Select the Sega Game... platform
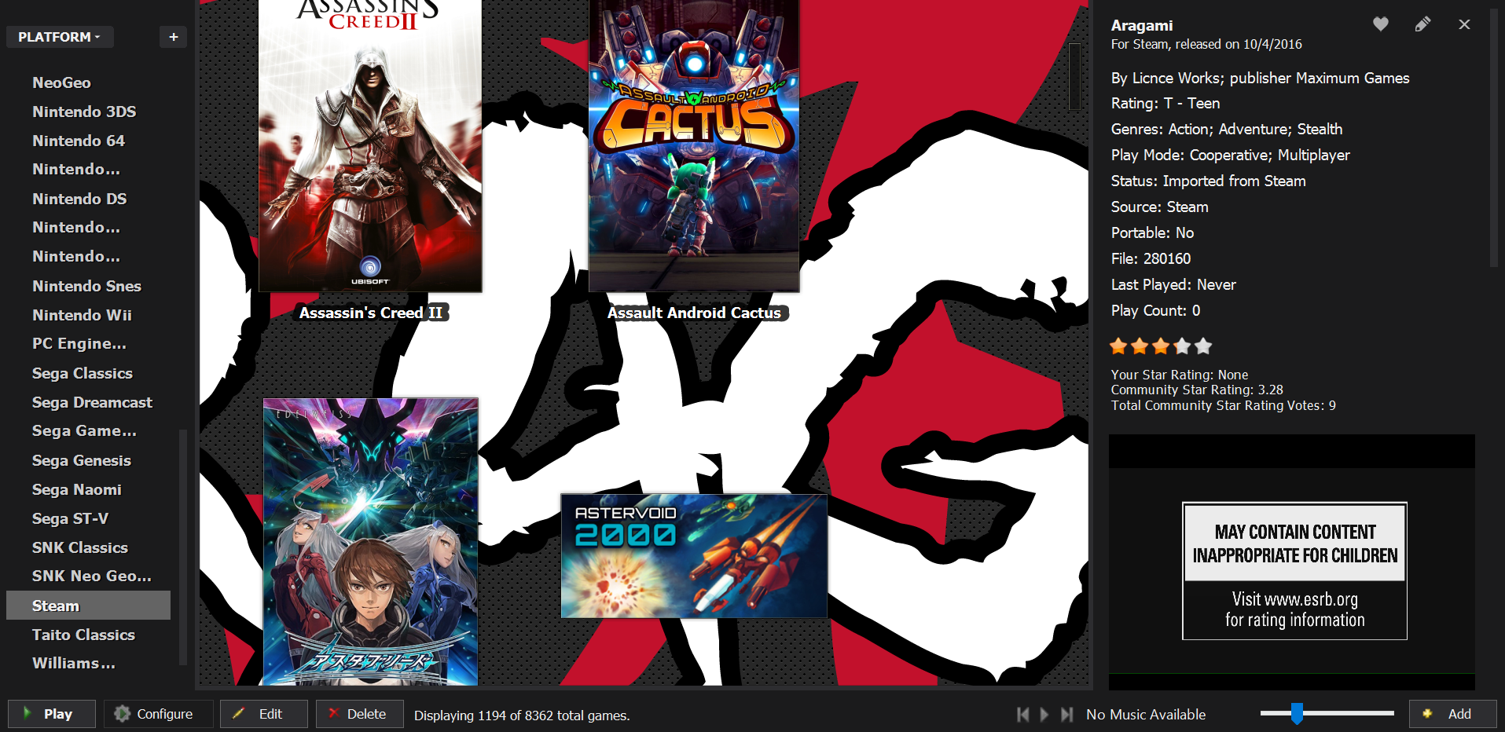This screenshot has width=1505, height=732. click(x=84, y=431)
